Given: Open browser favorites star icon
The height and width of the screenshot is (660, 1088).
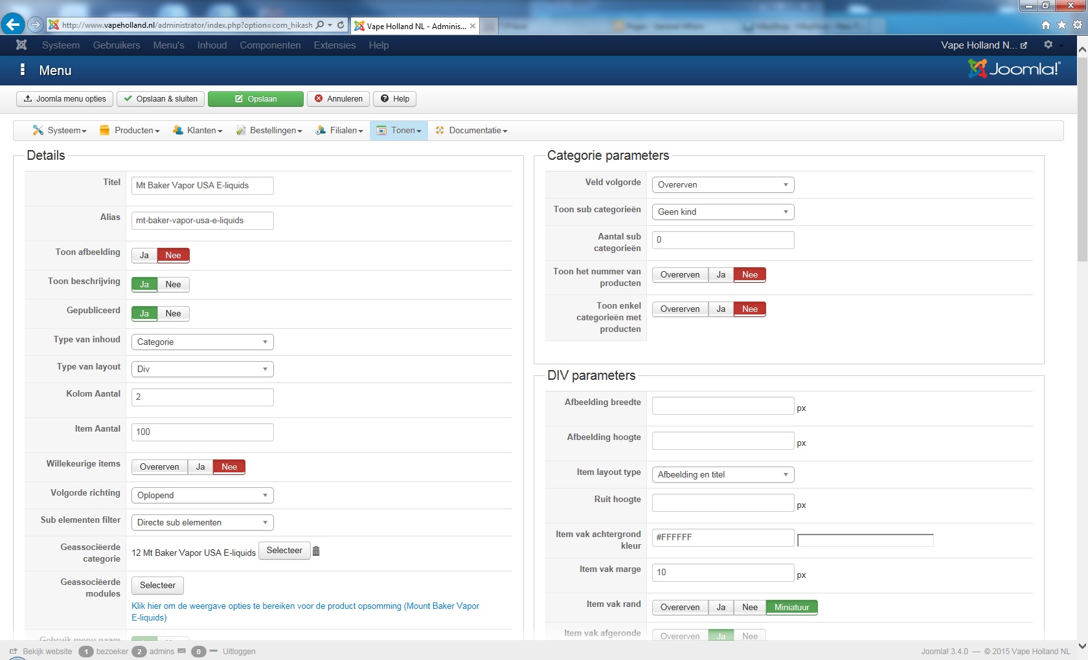Looking at the screenshot, I should click(1061, 25).
